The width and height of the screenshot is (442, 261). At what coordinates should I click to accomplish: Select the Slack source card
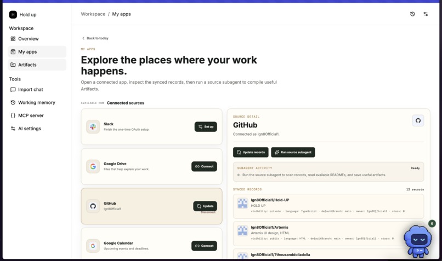[151, 127]
